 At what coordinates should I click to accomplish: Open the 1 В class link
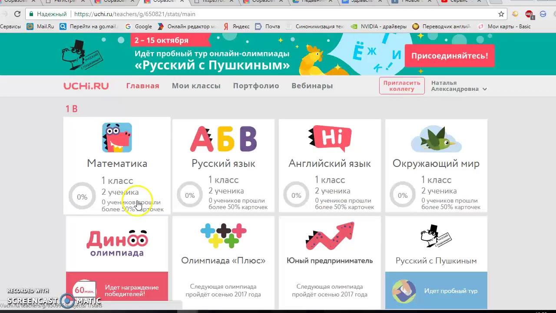72,109
